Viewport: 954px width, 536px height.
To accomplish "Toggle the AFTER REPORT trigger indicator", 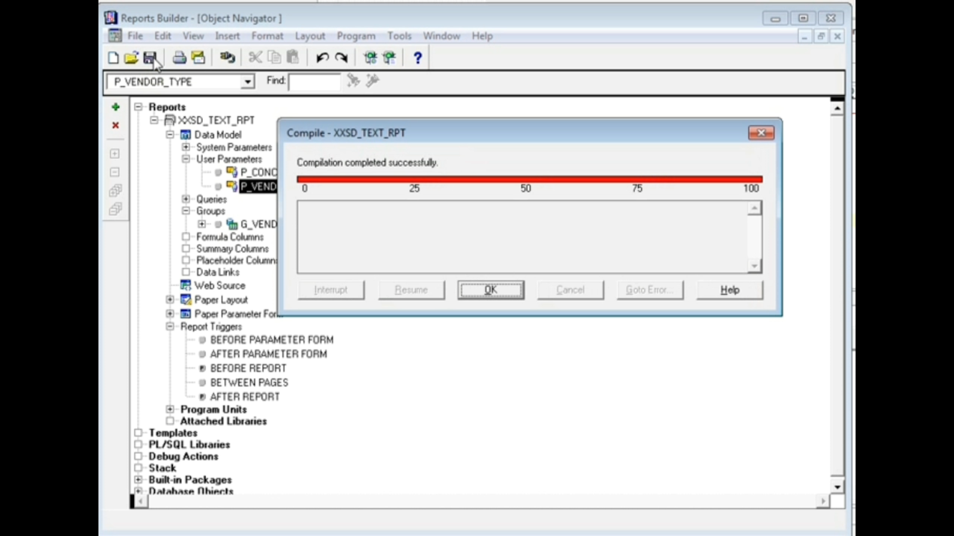I will (202, 396).
